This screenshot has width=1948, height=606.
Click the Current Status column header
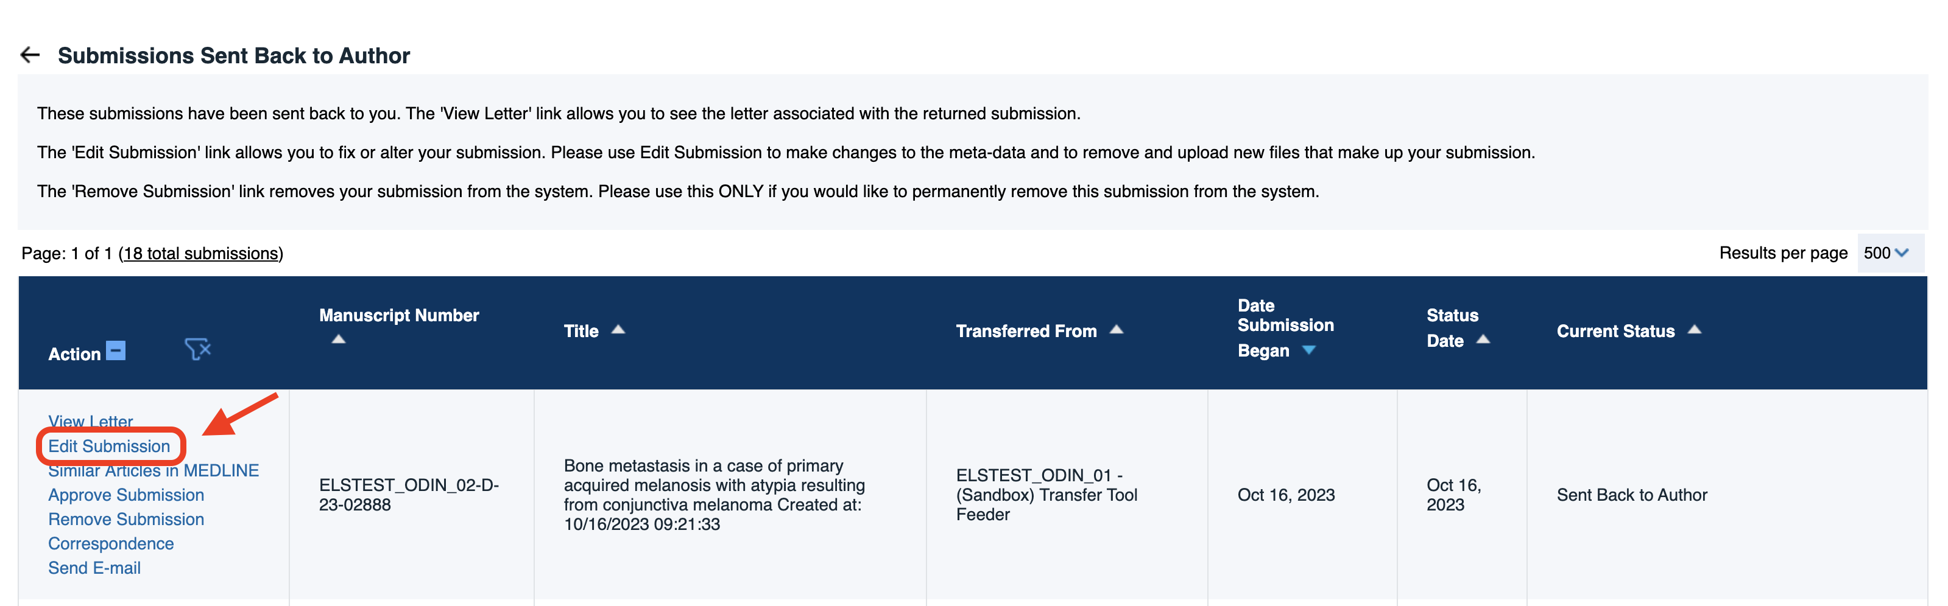(1615, 331)
